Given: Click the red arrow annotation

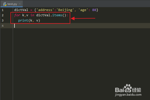Looking at the screenshot, I should (83, 18).
